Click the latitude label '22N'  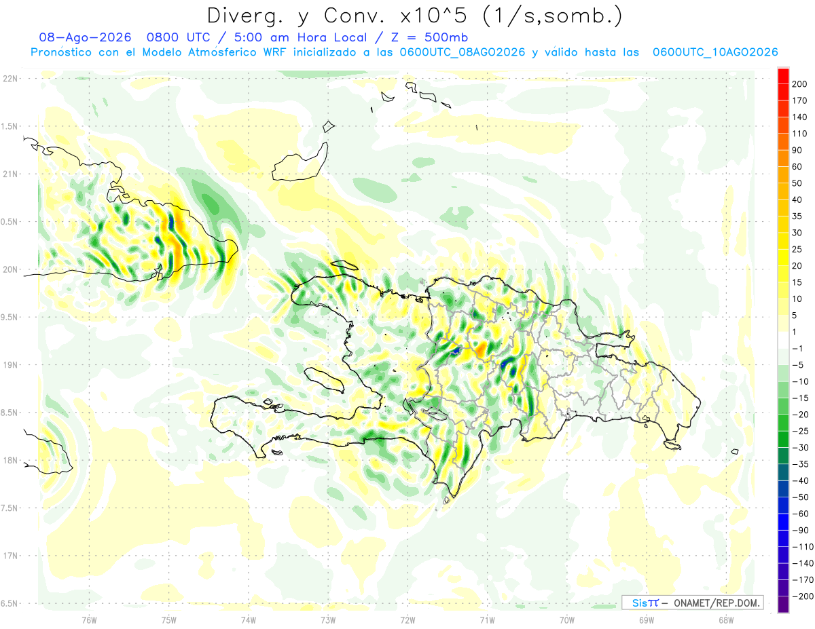click(10, 79)
